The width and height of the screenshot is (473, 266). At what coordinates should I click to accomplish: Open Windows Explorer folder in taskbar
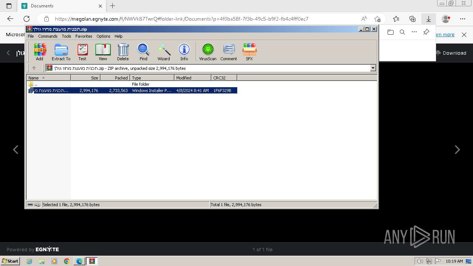coord(42,261)
